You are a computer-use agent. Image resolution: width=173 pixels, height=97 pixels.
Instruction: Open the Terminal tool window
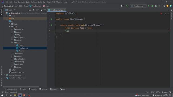pyautogui.click(x=43, y=89)
